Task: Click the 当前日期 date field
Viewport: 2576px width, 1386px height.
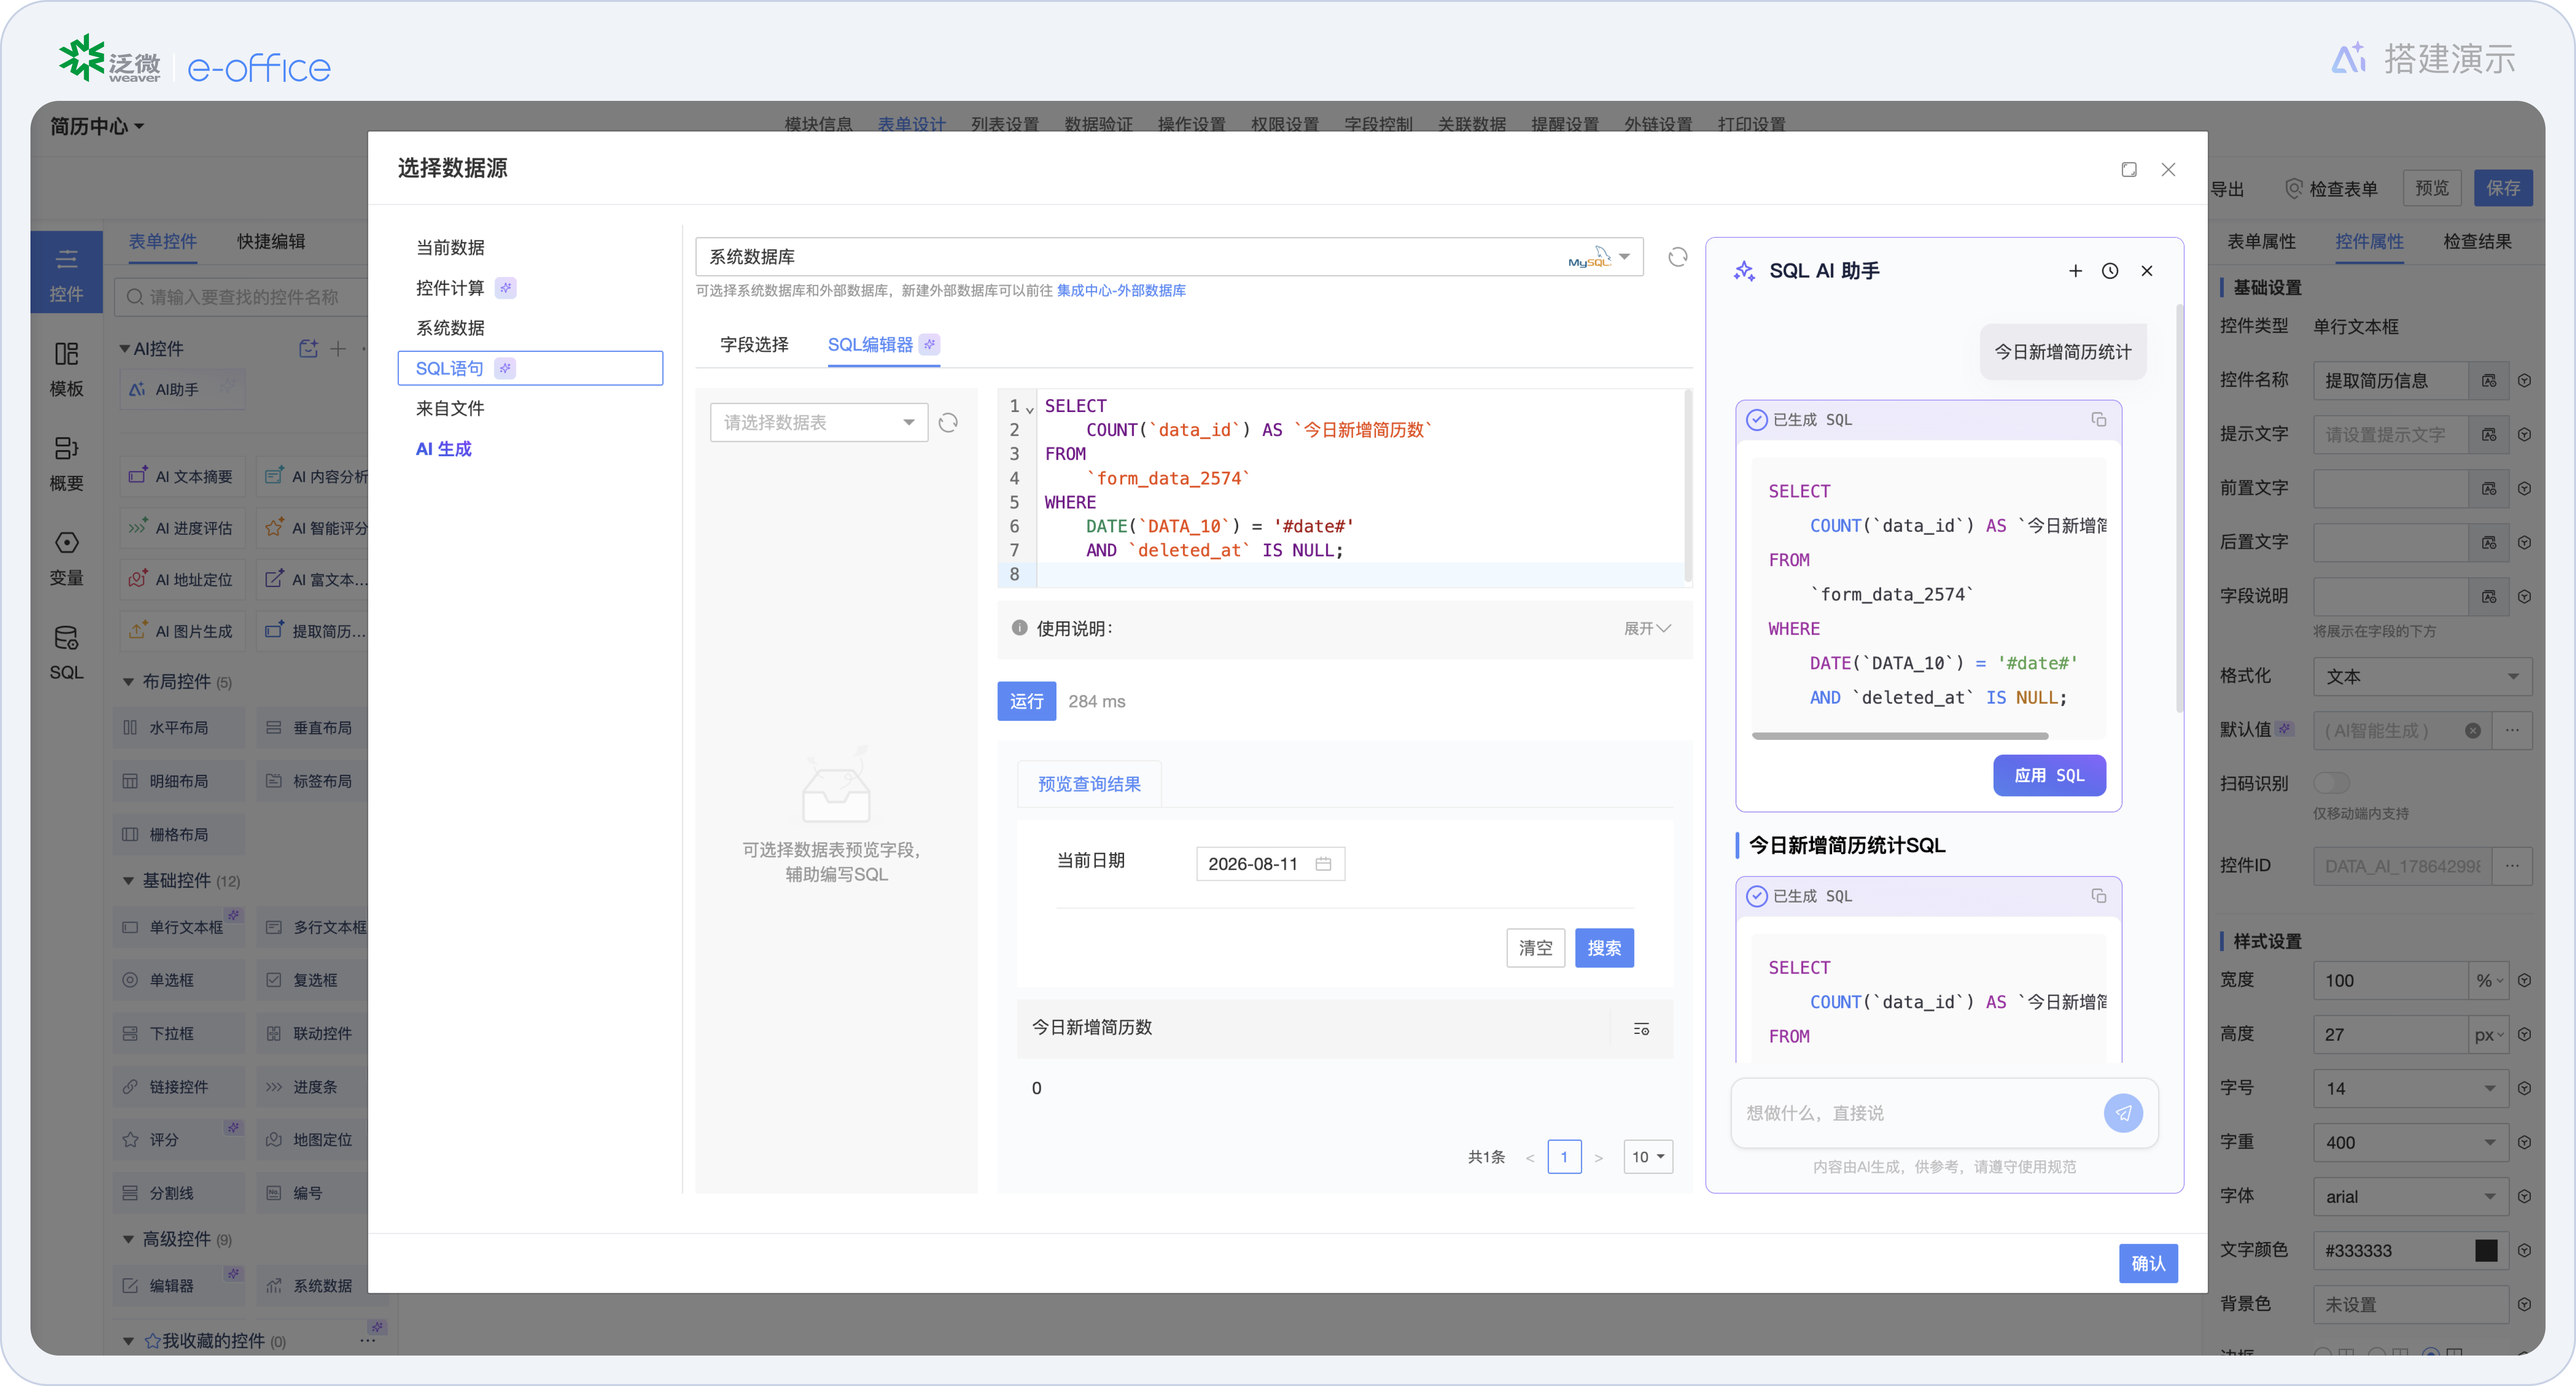Action: point(1270,864)
